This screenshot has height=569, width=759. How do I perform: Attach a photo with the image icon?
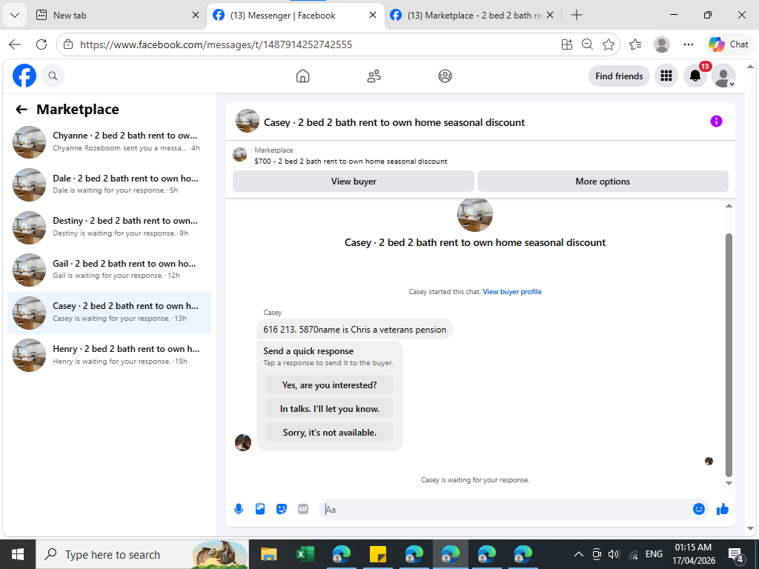(x=260, y=509)
